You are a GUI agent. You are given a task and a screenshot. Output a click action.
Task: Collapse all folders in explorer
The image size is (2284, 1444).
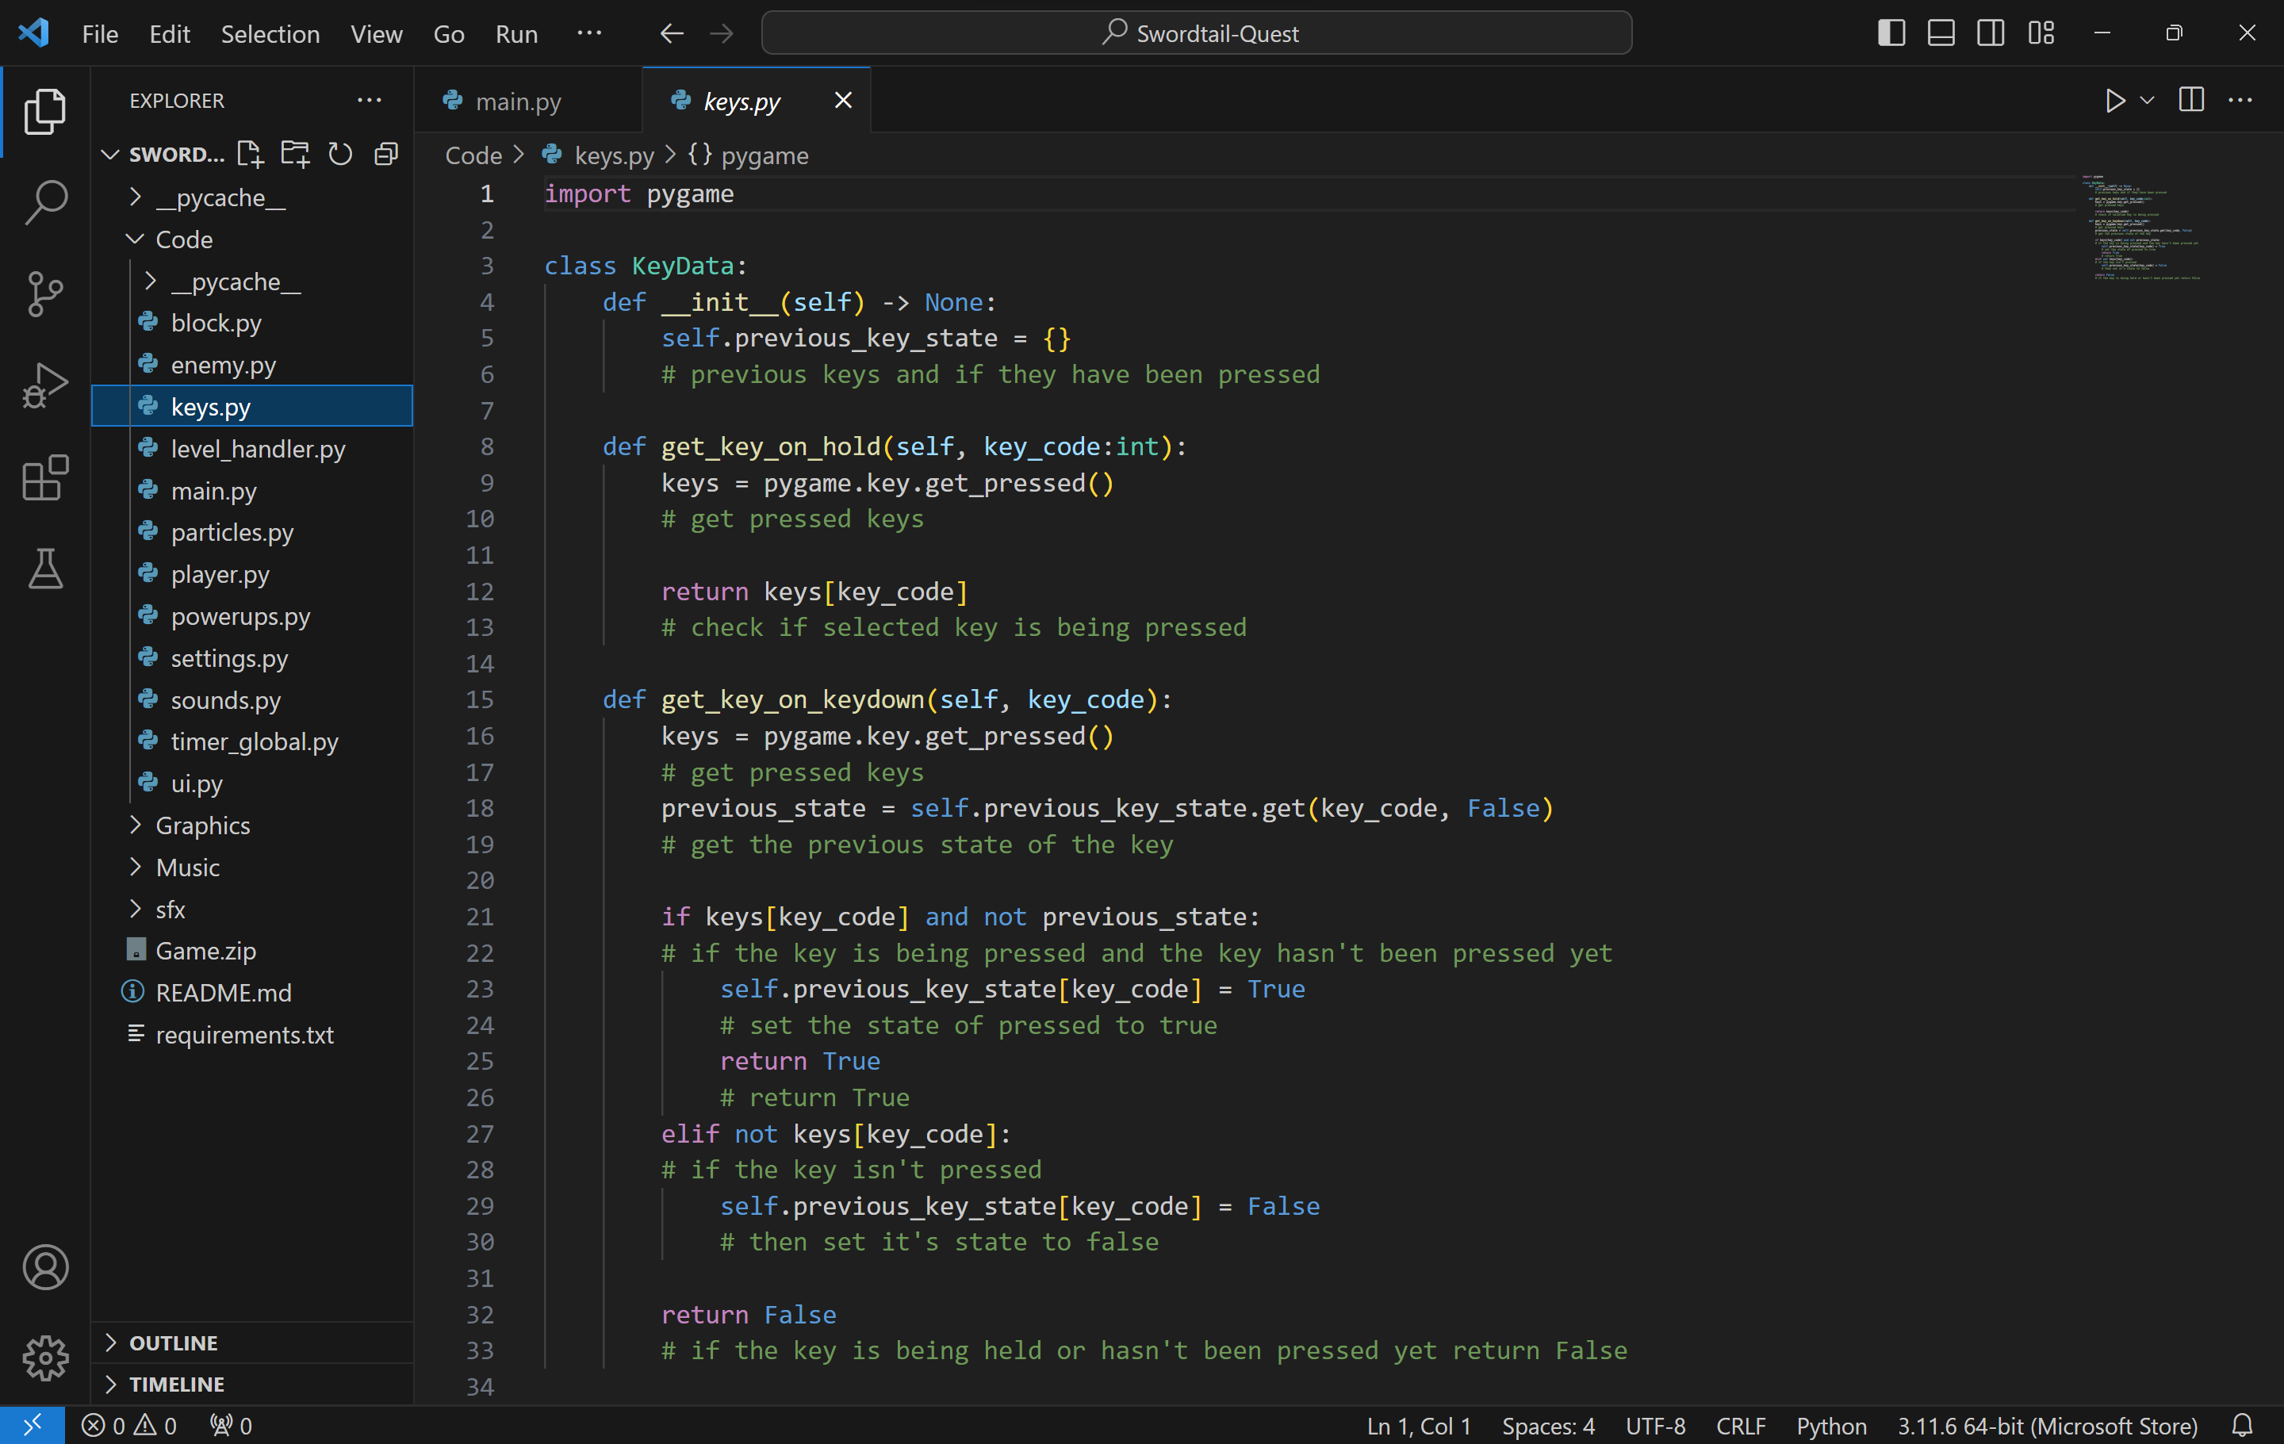[x=386, y=154]
